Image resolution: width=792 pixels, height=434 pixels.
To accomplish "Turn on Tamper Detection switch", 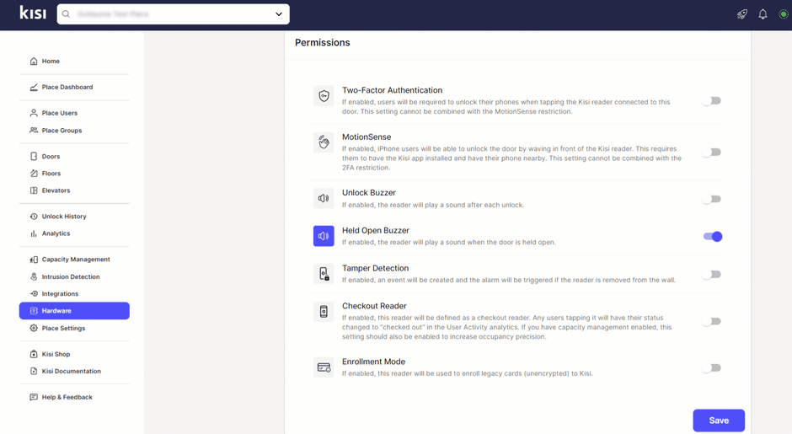I will [x=712, y=275].
